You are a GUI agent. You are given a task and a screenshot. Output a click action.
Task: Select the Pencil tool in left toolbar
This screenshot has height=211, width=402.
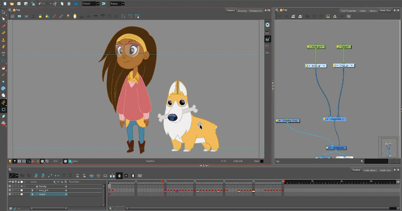tap(3, 33)
